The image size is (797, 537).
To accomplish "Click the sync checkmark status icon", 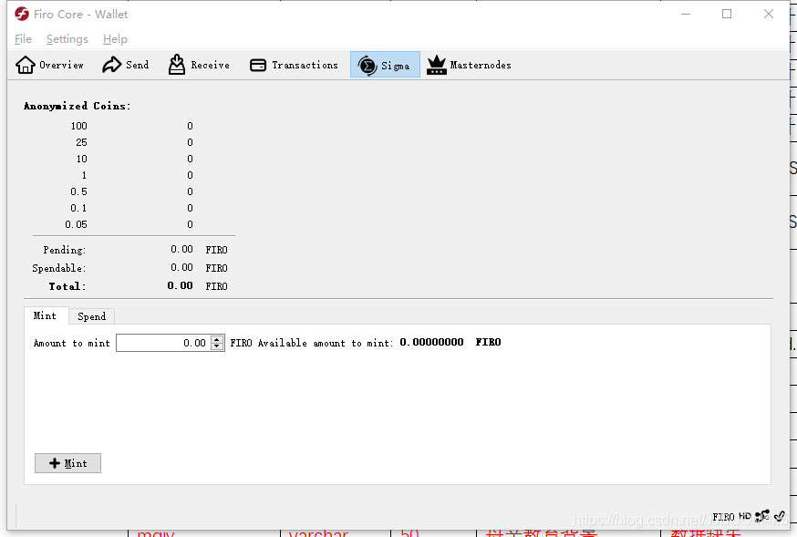I will [x=779, y=516].
